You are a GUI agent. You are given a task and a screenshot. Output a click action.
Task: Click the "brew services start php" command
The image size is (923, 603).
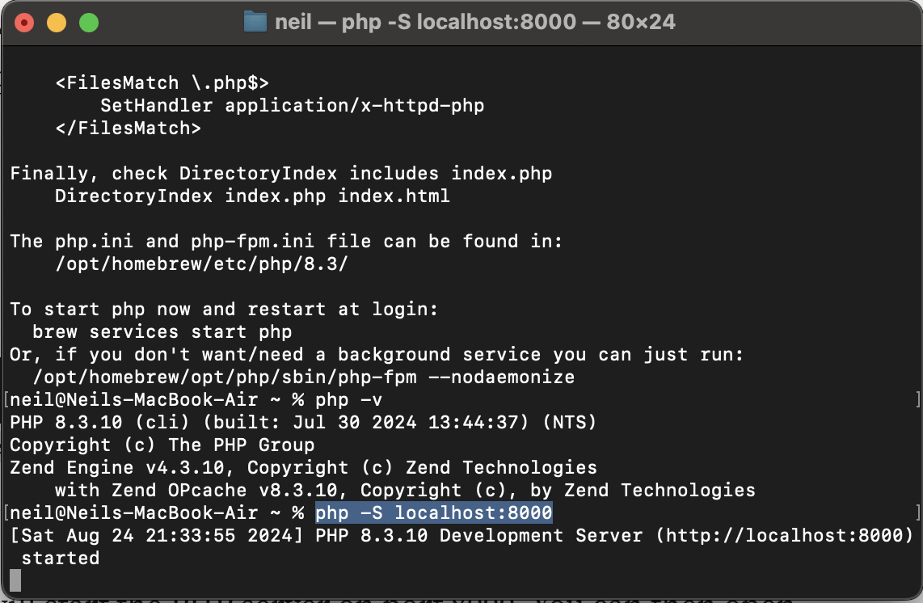click(x=162, y=331)
